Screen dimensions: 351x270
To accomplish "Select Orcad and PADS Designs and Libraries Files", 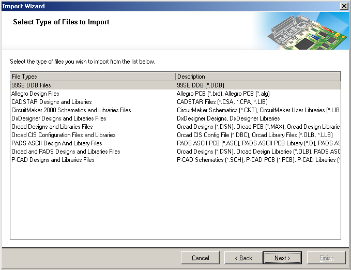I will (176, 152).
